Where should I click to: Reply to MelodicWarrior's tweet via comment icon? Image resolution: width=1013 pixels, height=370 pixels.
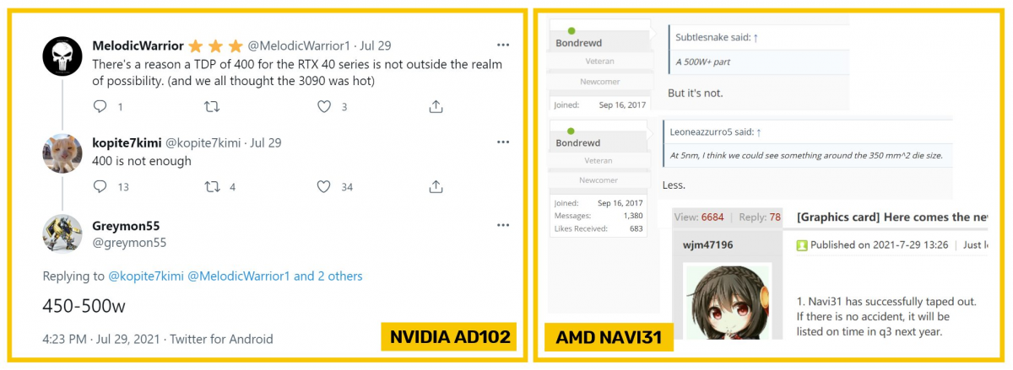(100, 106)
